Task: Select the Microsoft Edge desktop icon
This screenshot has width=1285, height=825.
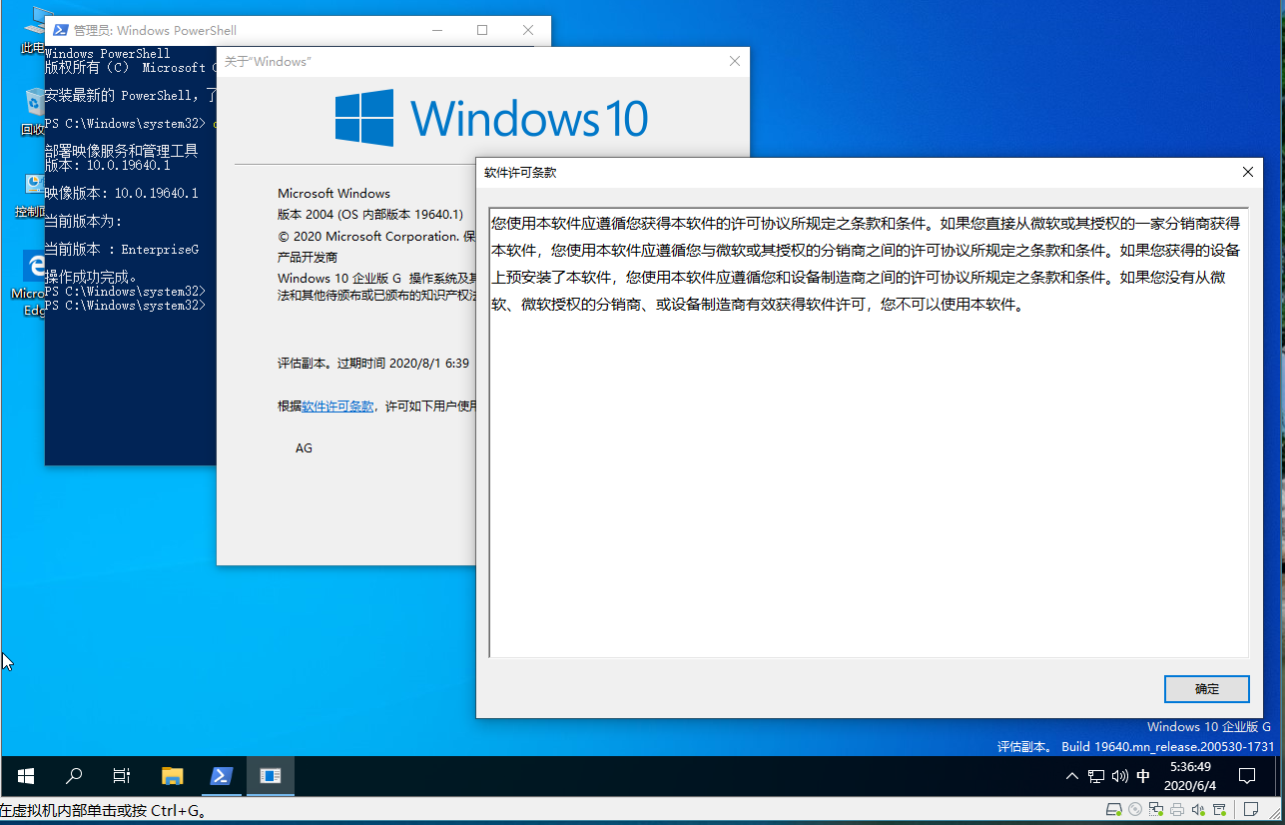Action: pyautogui.click(x=30, y=283)
